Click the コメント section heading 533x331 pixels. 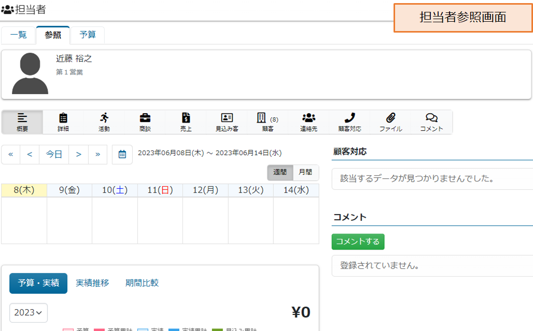coord(350,217)
